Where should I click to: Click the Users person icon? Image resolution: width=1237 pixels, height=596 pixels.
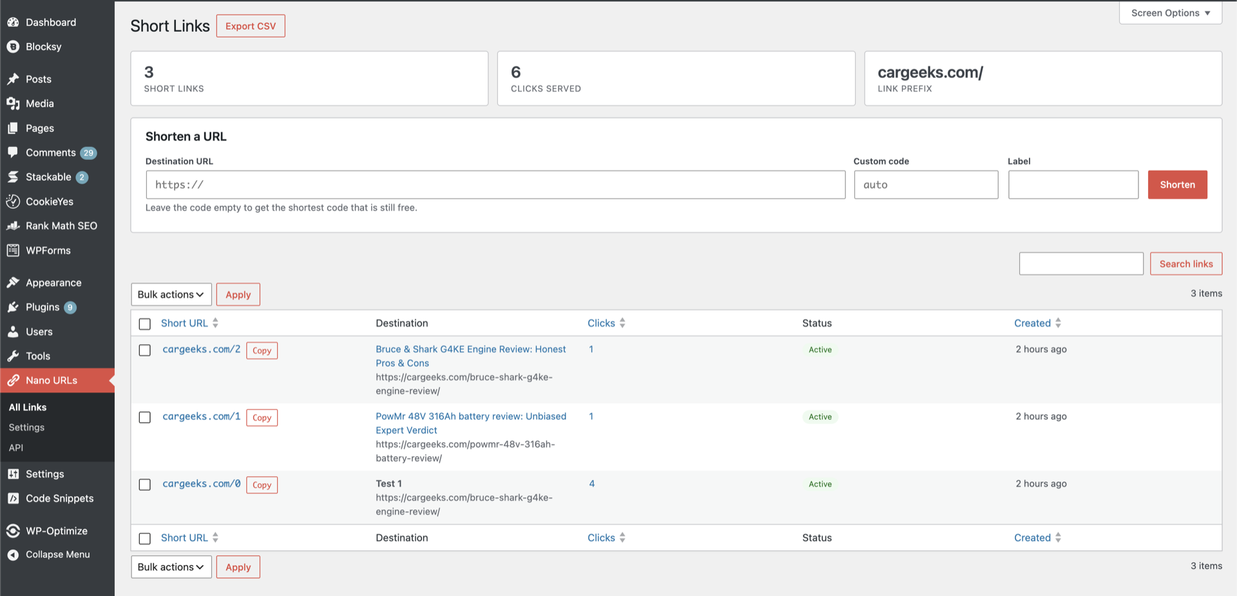coord(13,331)
